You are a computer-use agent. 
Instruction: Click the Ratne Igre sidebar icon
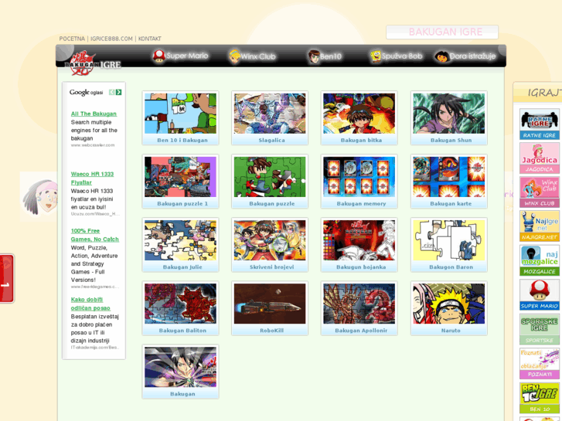(x=540, y=124)
